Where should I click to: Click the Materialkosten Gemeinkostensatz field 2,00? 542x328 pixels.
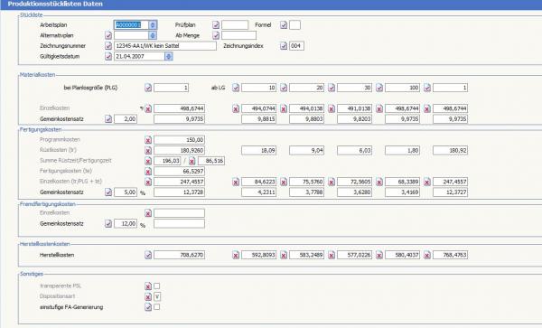pyautogui.click(x=126, y=119)
